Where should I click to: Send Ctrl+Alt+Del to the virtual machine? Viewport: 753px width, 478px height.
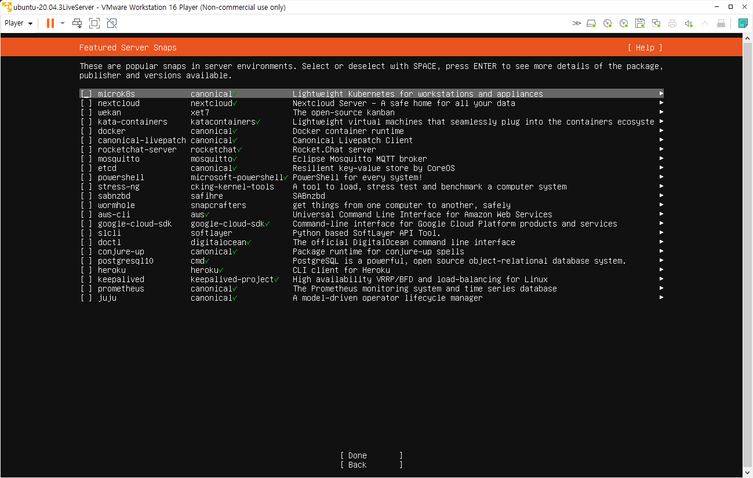click(x=77, y=23)
